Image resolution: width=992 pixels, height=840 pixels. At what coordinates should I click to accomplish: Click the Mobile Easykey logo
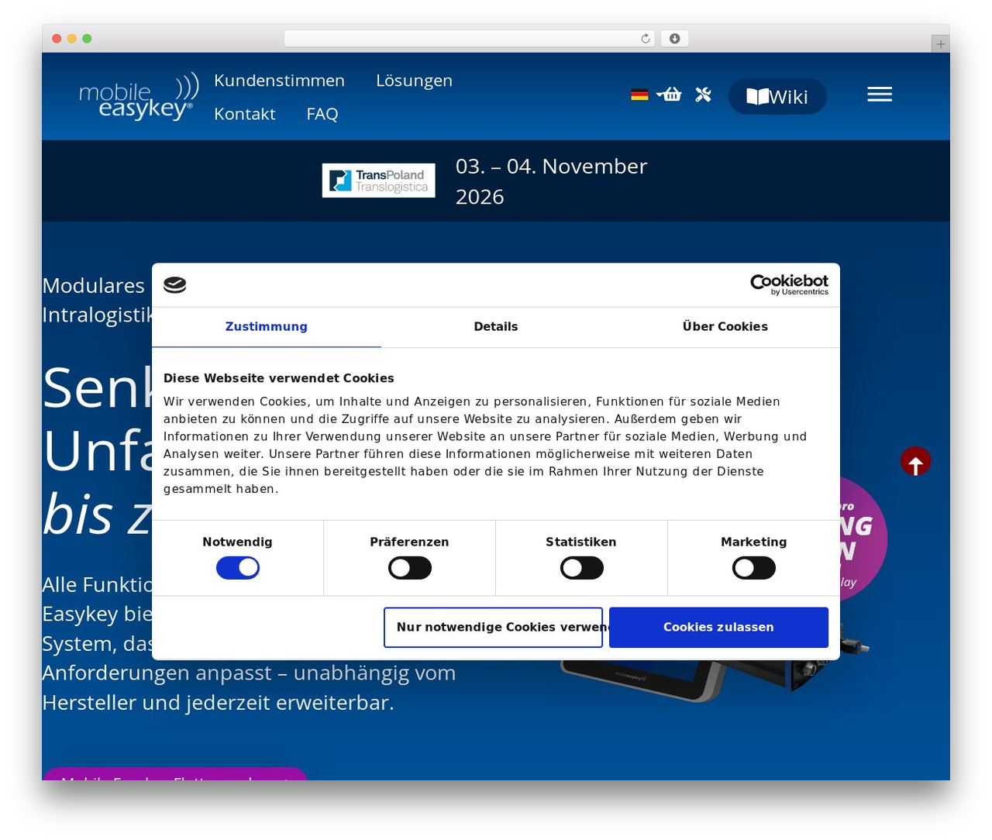tap(139, 97)
